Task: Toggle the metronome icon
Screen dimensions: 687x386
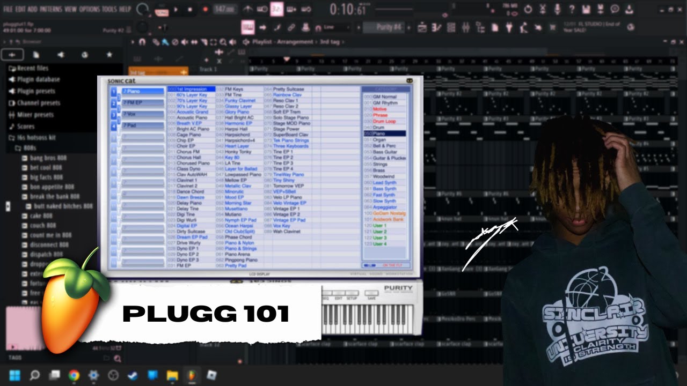Action: 248,9
